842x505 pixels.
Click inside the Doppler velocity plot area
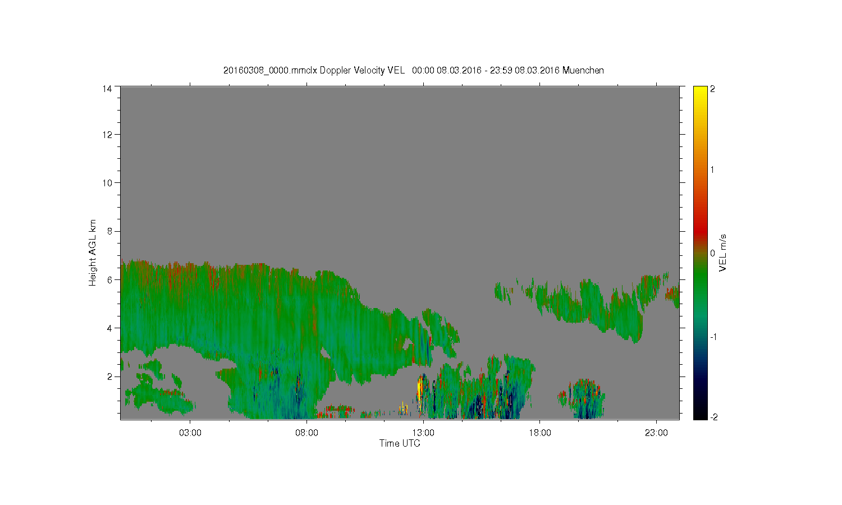400,252
